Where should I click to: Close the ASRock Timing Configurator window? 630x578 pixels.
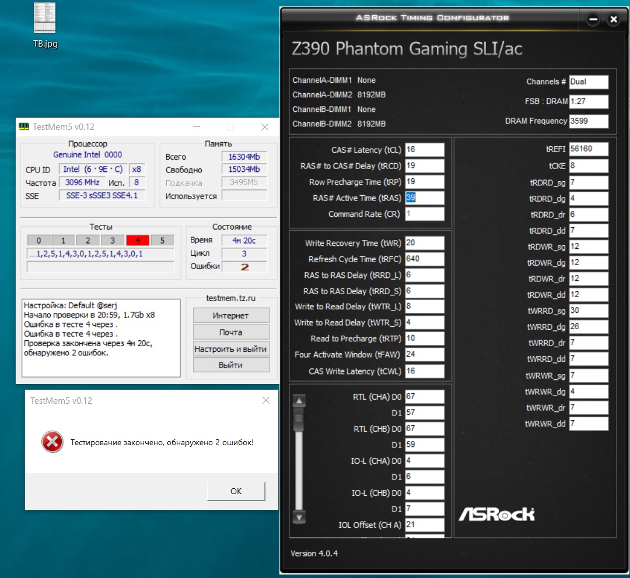click(x=614, y=19)
